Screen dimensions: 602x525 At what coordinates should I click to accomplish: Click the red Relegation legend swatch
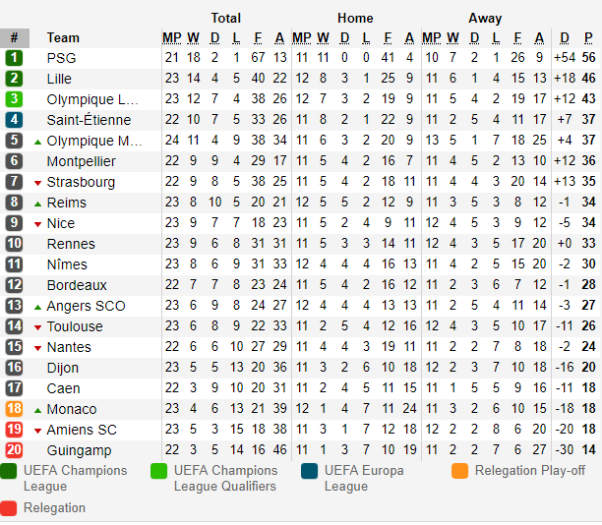tap(9, 508)
